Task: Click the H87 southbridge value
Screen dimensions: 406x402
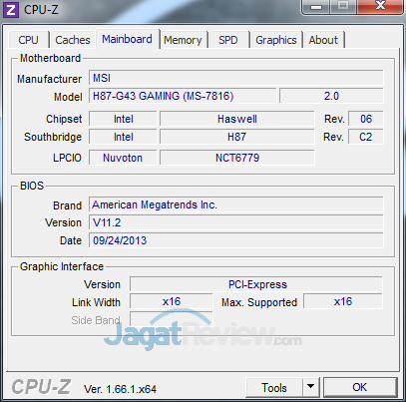Action: pyautogui.click(x=237, y=137)
